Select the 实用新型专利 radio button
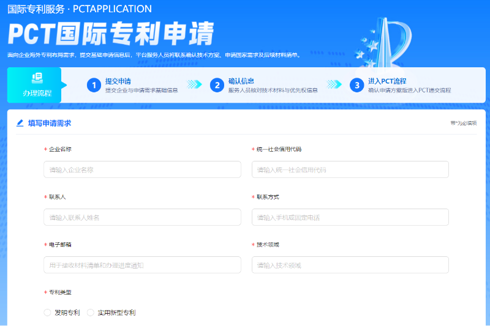The width and height of the screenshot is (490, 326). coord(90,313)
